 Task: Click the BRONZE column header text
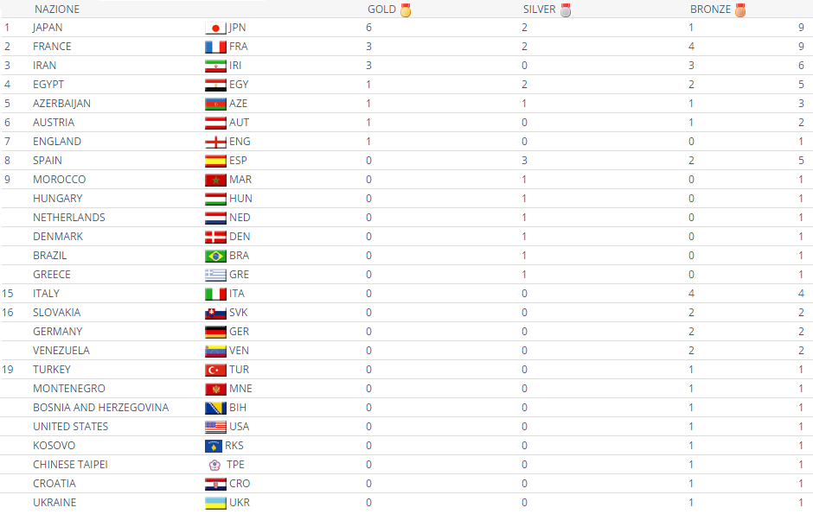point(710,10)
